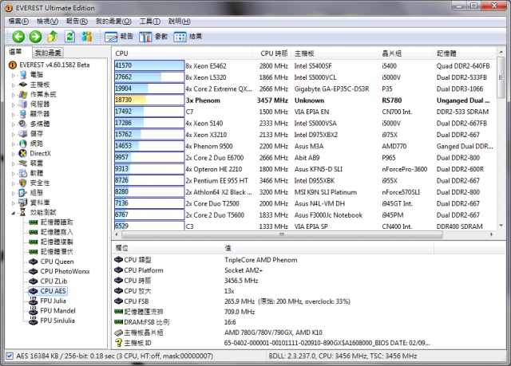This screenshot has height=366, width=511.
Task: Click the users toolbar icon
Action: tap(87, 37)
